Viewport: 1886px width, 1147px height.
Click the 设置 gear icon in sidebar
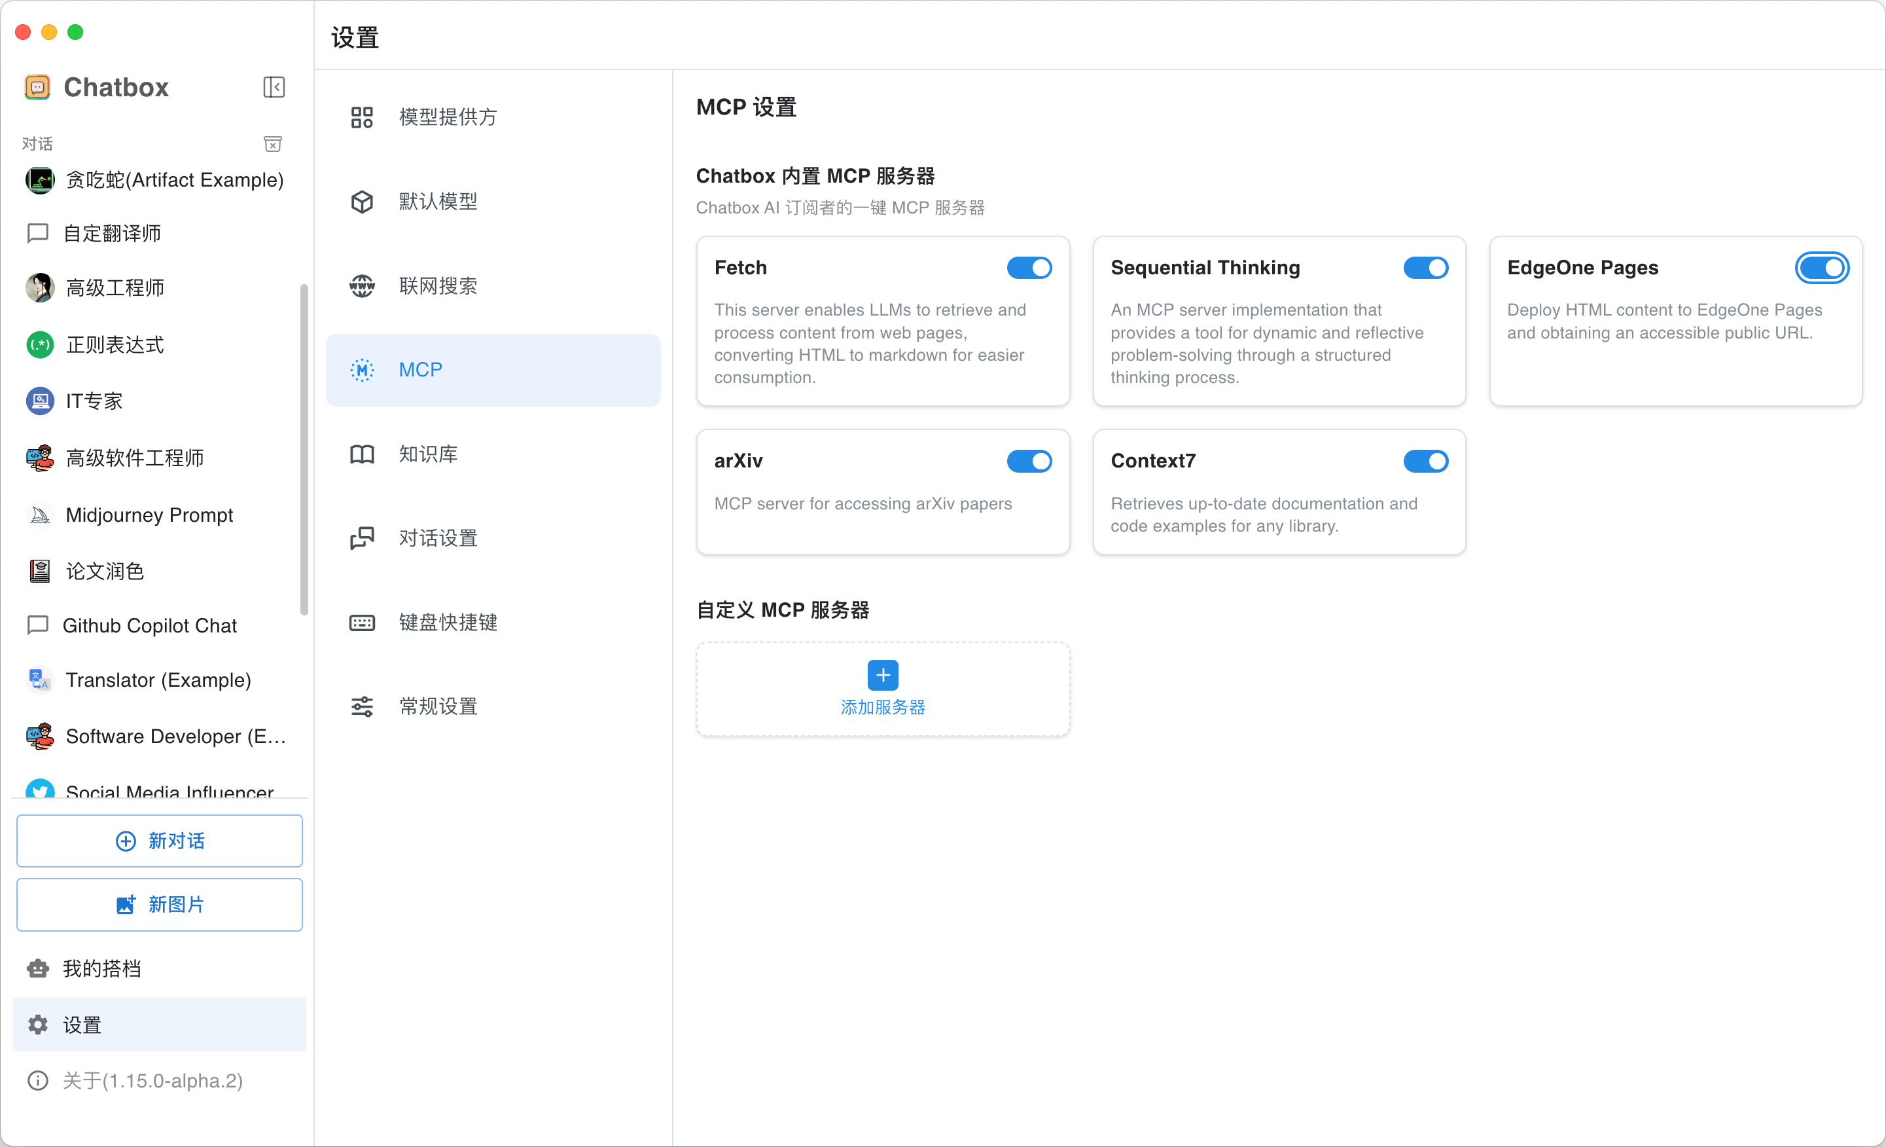point(37,1025)
